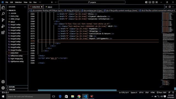
Task: Click Spaces: 4 indentation setting
Action: [134, 92]
